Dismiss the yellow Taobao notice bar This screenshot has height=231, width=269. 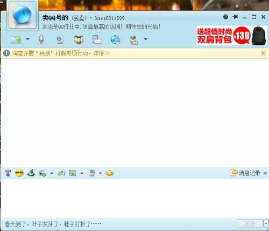(263, 53)
